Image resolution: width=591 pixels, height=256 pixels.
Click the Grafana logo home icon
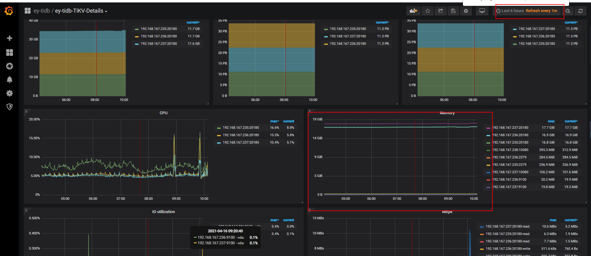point(9,11)
